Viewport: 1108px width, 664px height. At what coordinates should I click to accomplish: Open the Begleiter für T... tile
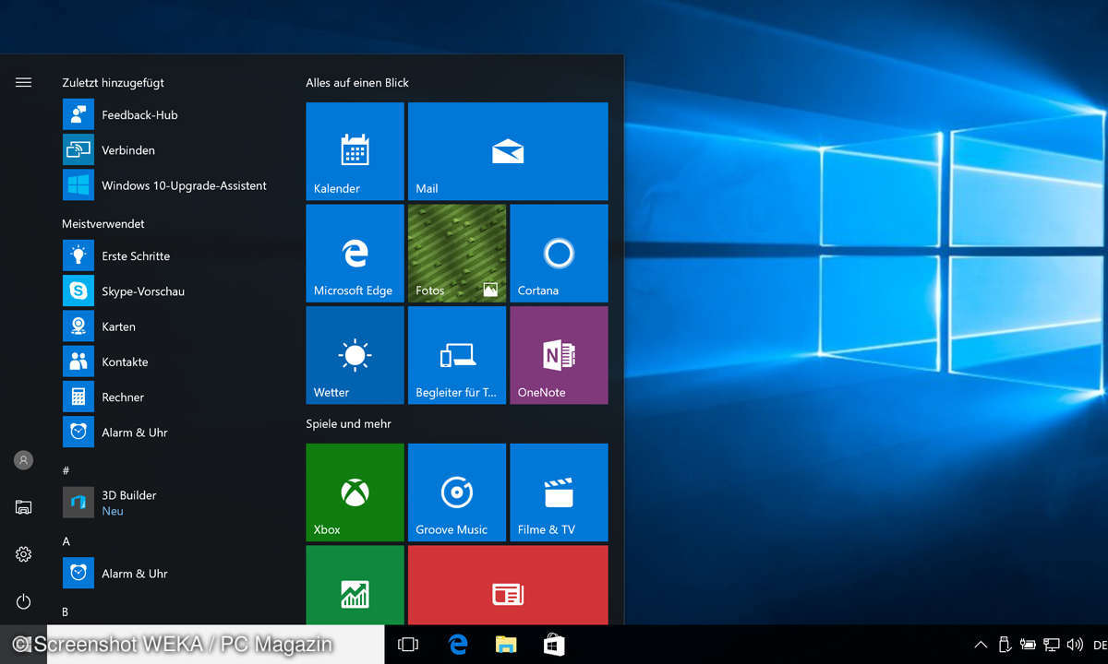457,355
